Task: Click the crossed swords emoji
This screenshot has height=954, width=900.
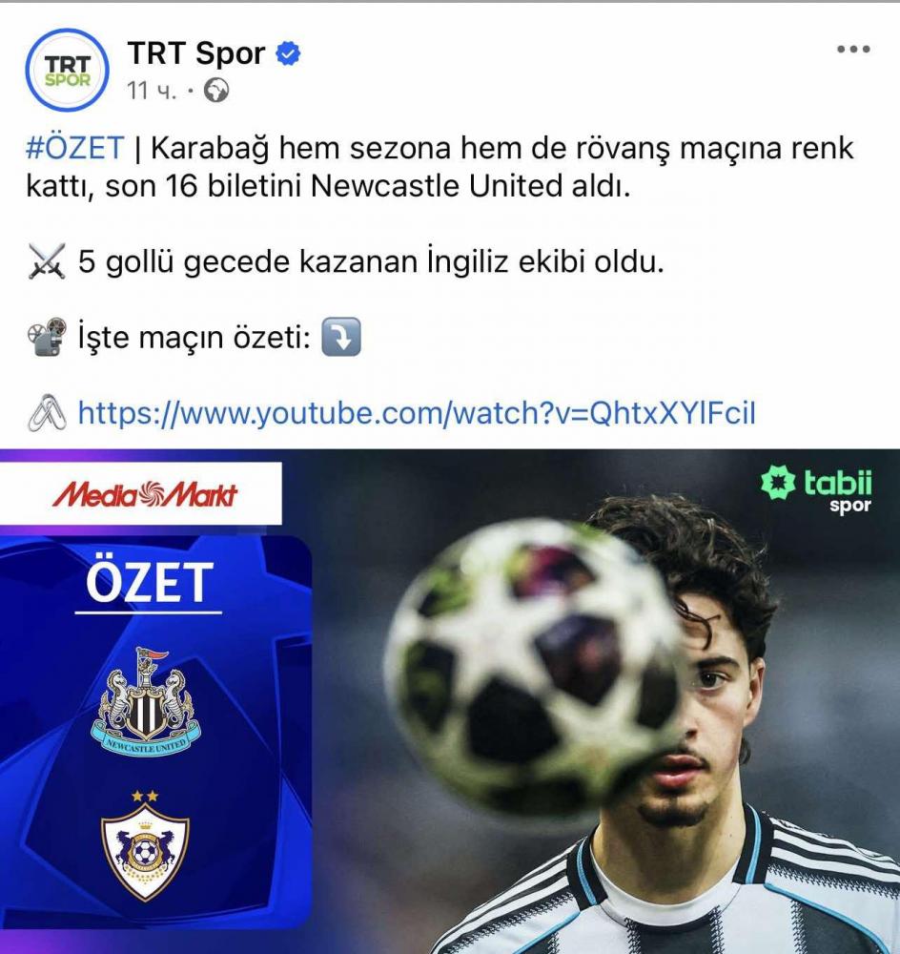Action: 47,261
